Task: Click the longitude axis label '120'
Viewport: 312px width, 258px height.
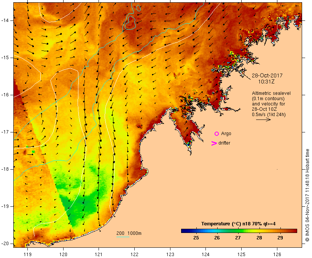Action: [63, 254]
